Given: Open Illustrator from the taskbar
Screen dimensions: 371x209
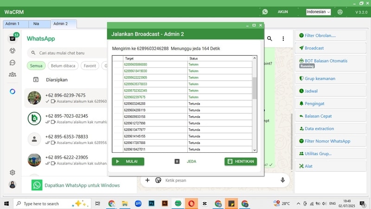Looking at the screenshot, I should pos(165,203).
